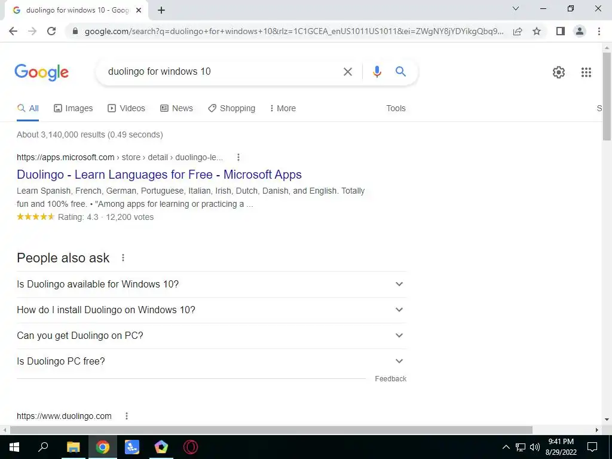Expand 'How do I install Duolingo on Windows 10?'
This screenshot has width=612, height=459.
point(212,310)
